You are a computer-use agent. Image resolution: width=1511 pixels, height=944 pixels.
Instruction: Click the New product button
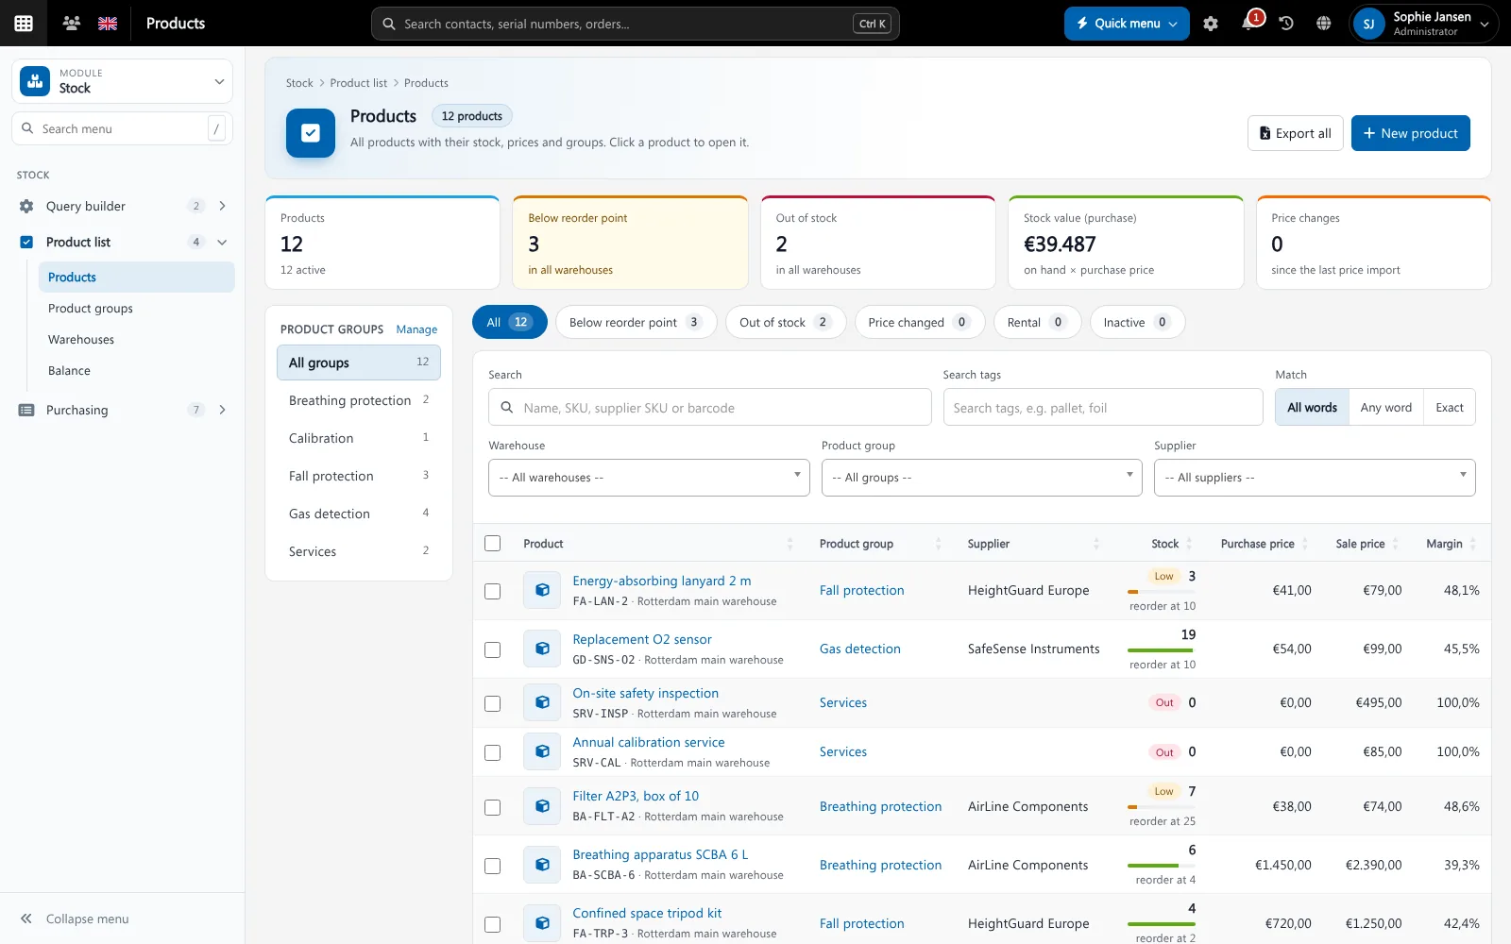pyautogui.click(x=1410, y=133)
